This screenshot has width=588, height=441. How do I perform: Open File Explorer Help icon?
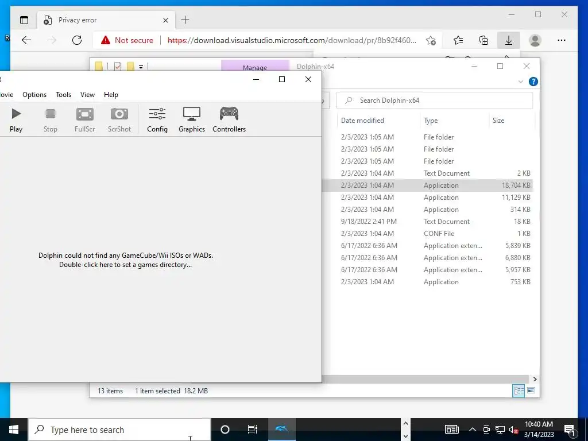pyautogui.click(x=533, y=82)
